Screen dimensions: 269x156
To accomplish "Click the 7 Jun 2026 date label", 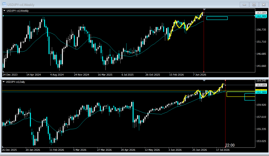I will 200,75.
